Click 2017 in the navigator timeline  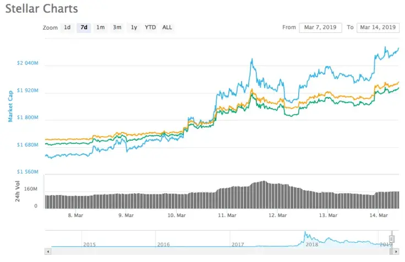[237, 244]
